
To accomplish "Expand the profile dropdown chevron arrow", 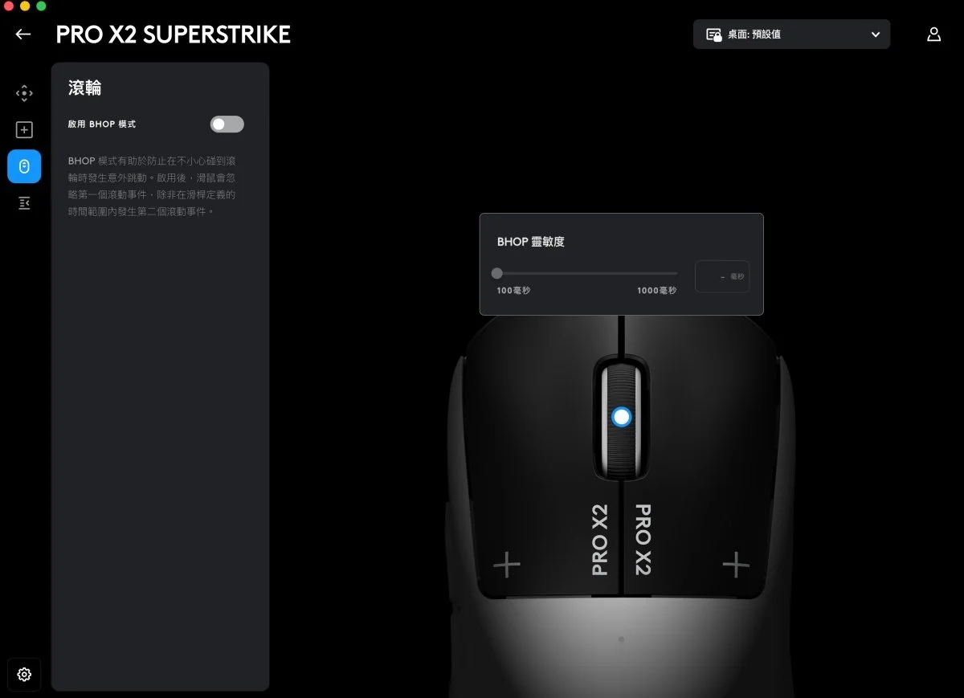I will pos(876,35).
